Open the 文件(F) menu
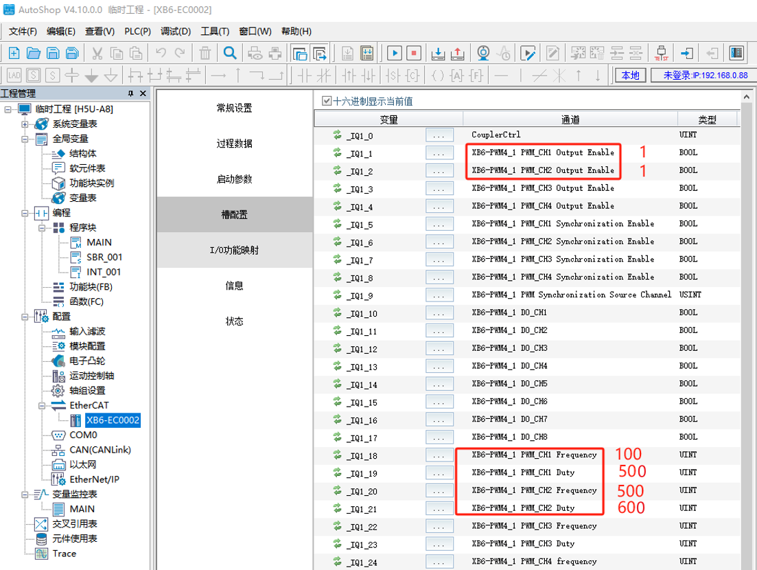The image size is (757, 570). click(x=23, y=32)
